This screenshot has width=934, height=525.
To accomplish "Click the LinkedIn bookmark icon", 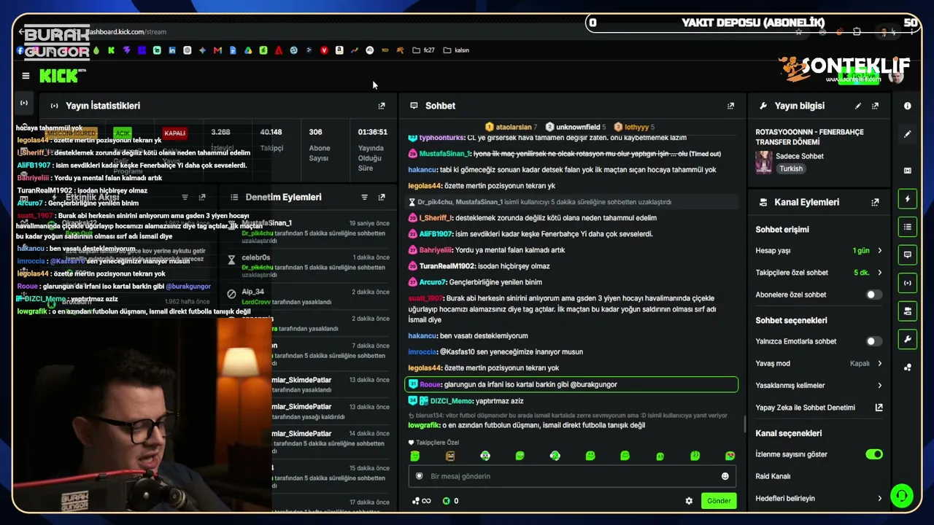I will 172,50.
